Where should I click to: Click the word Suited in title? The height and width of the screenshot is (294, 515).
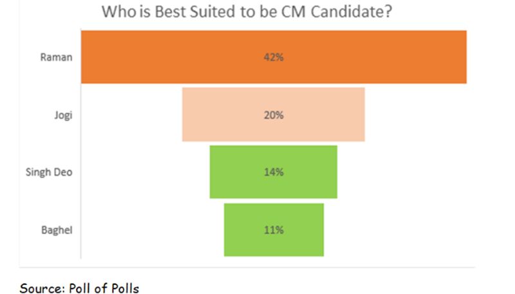pos(213,12)
